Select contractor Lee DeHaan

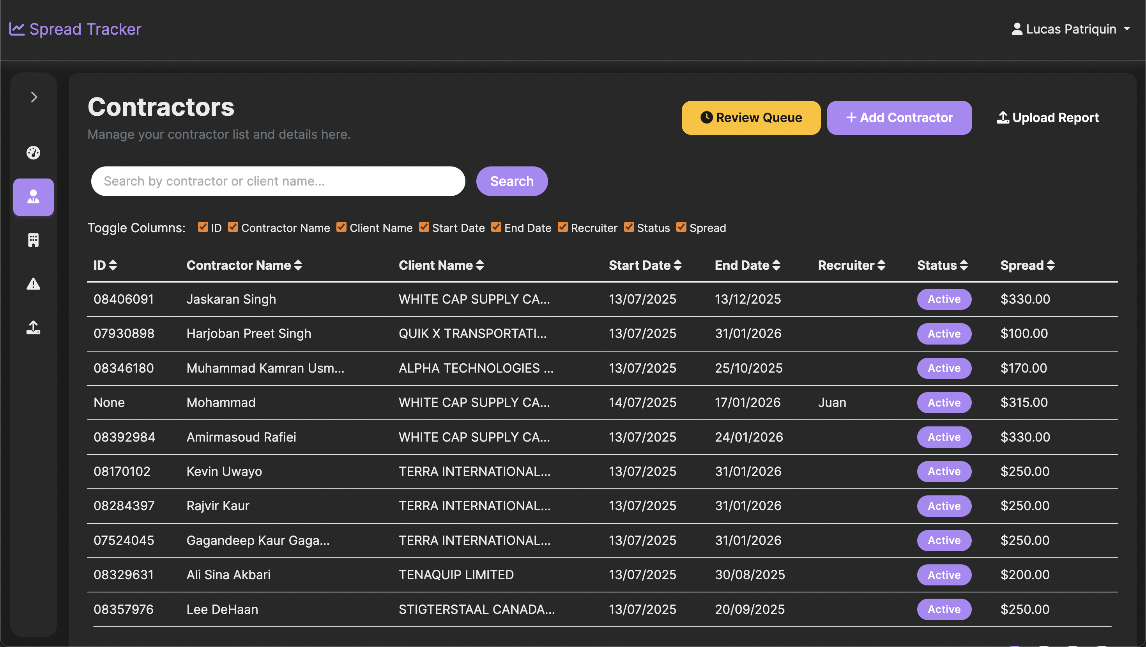pyautogui.click(x=222, y=609)
